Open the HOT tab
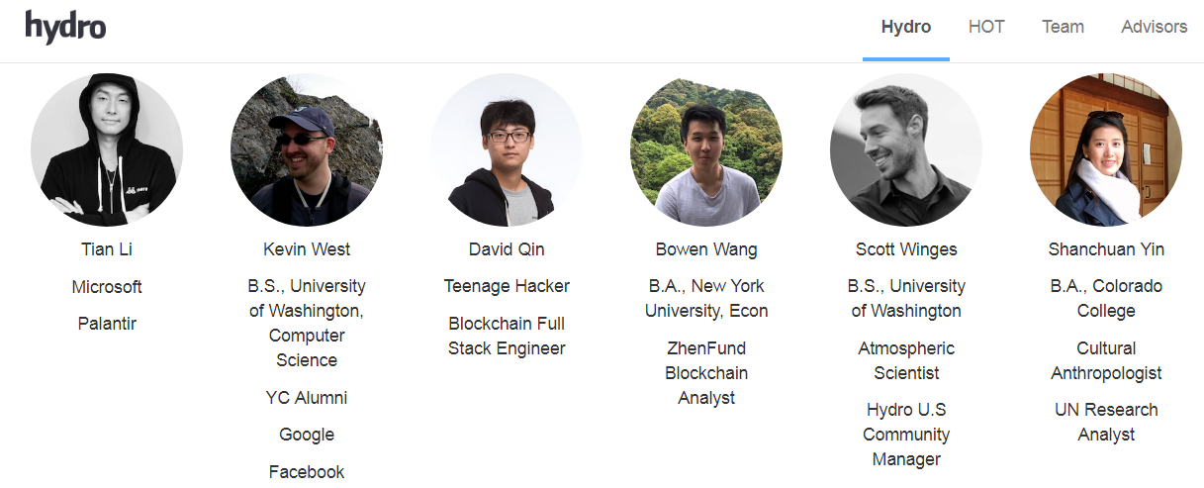The image size is (1204, 488). [x=986, y=27]
